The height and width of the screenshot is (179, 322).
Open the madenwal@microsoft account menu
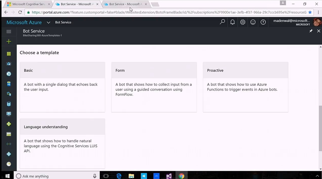[297, 22]
